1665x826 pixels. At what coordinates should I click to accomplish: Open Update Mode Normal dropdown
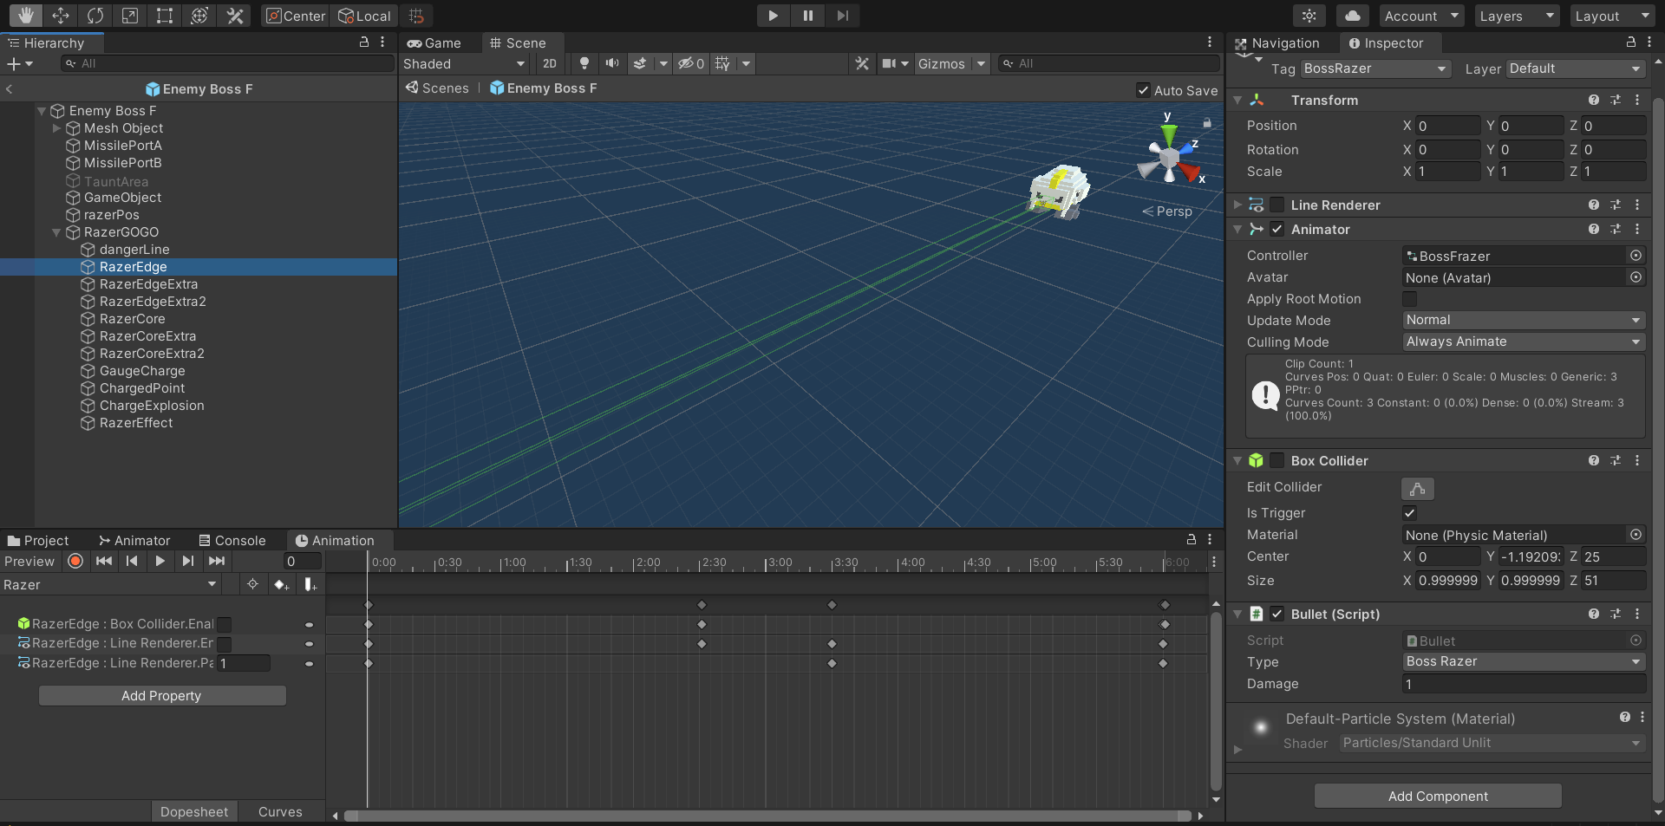click(x=1524, y=320)
